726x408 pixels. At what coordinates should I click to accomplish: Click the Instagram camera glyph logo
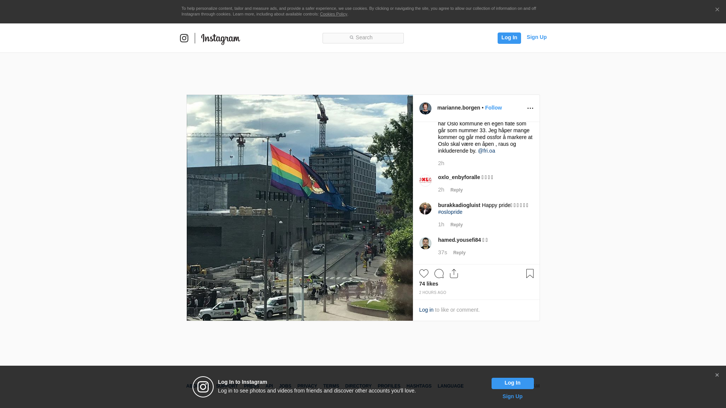coord(184,38)
